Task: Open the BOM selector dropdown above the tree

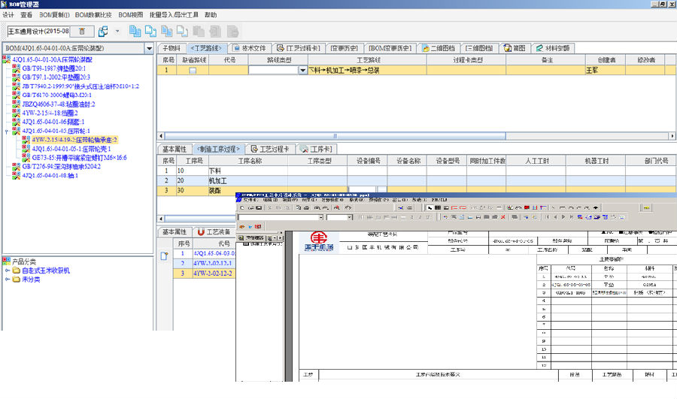Action: coord(148,48)
